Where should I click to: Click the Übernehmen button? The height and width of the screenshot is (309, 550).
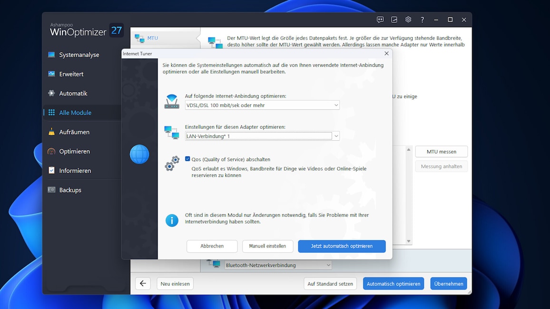[x=448, y=283]
